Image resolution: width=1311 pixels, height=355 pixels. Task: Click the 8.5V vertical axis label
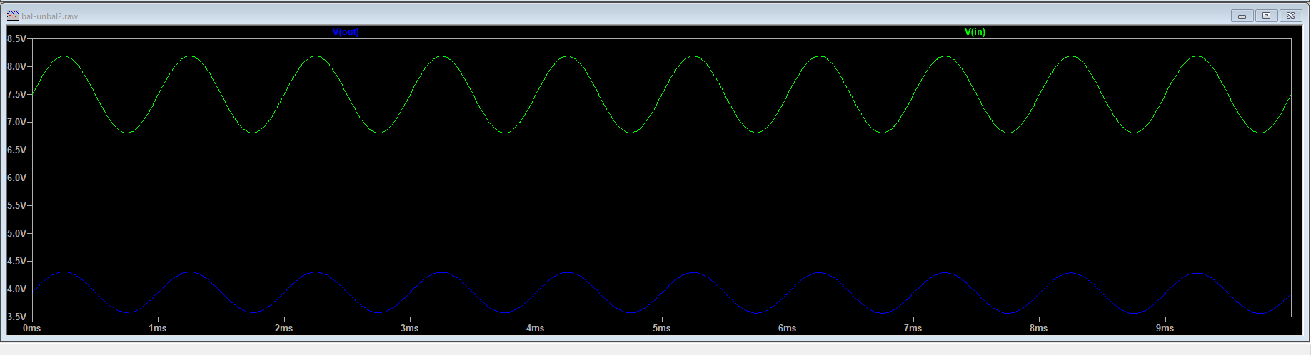tap(16, 38)
